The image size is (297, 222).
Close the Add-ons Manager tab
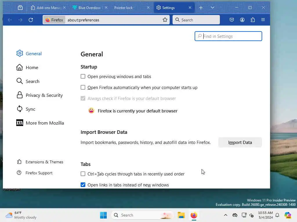(64, 8)
